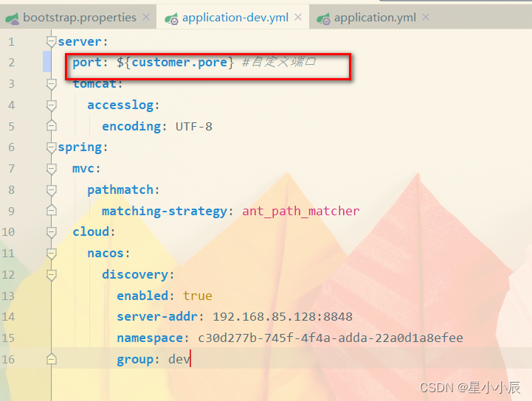Click line number 9 in gutter
532x401 pixels.
tap(12, 211)
